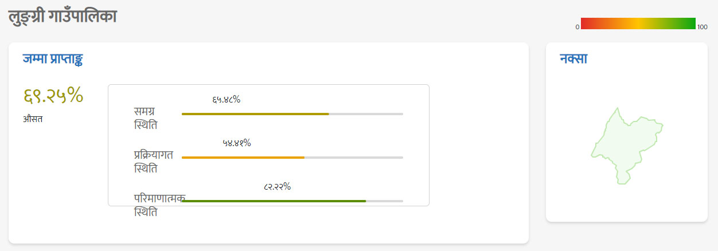Click the yellow middle of color legend

pos(639,23)
